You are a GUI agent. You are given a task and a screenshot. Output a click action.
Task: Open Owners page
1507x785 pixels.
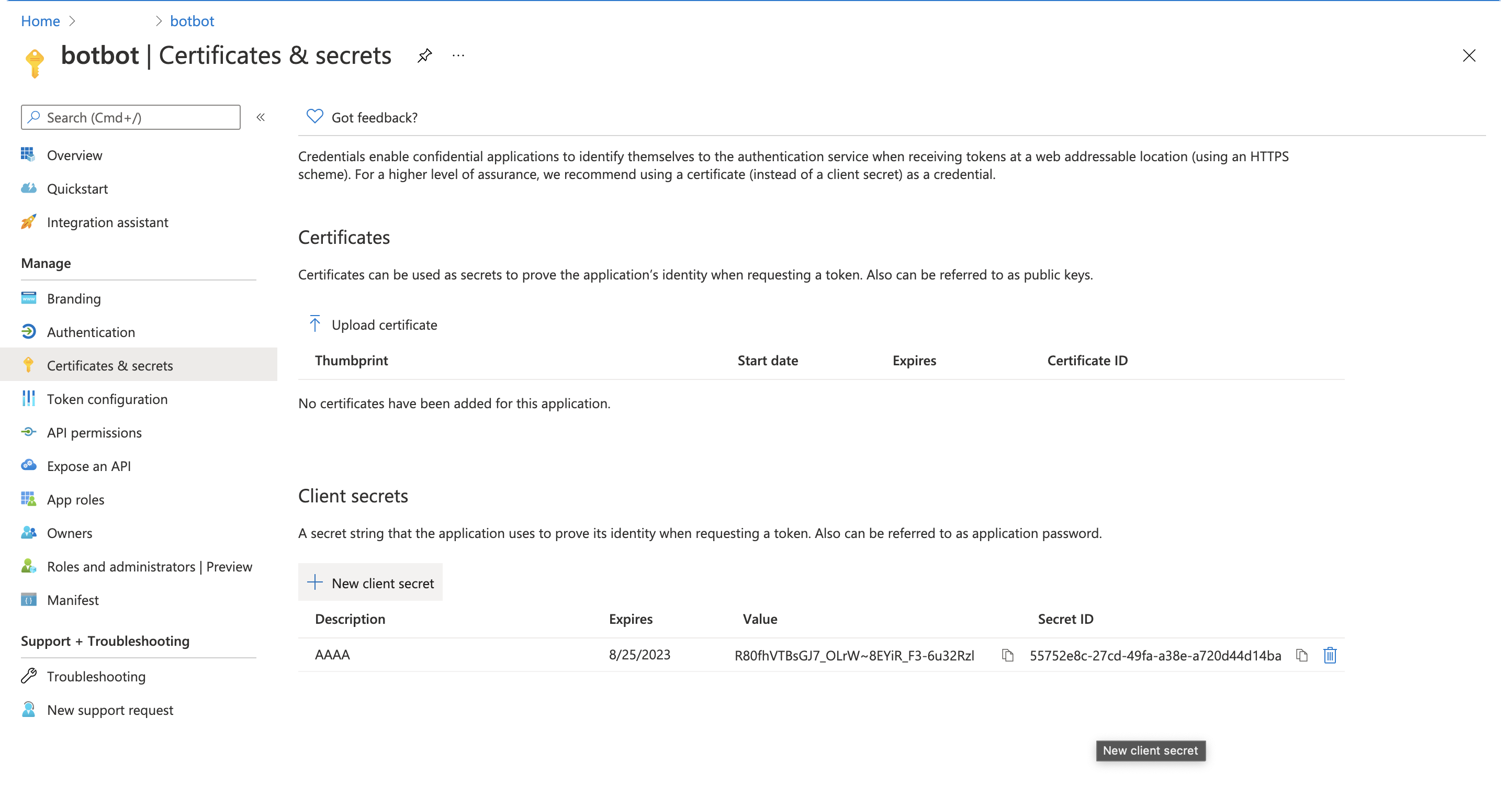[70, 533]
